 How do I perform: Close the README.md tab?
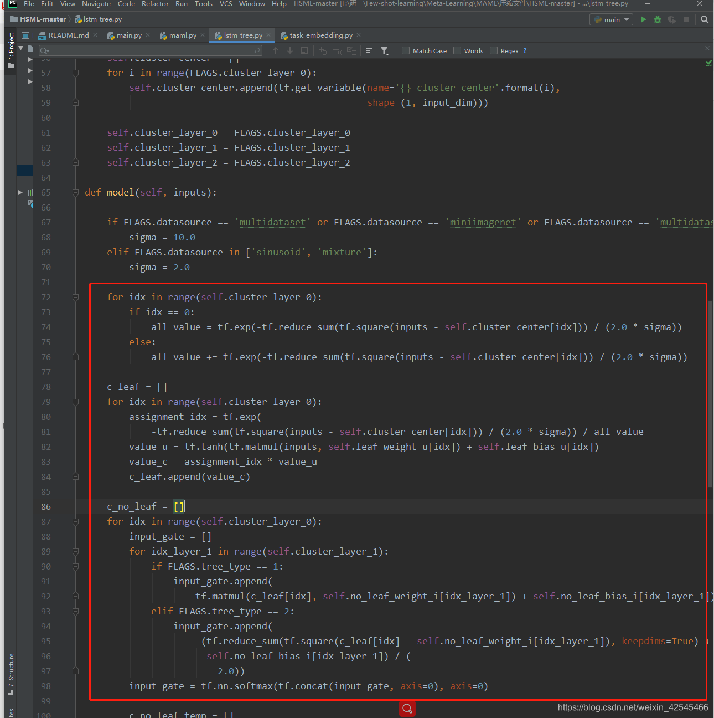point(95,35)
